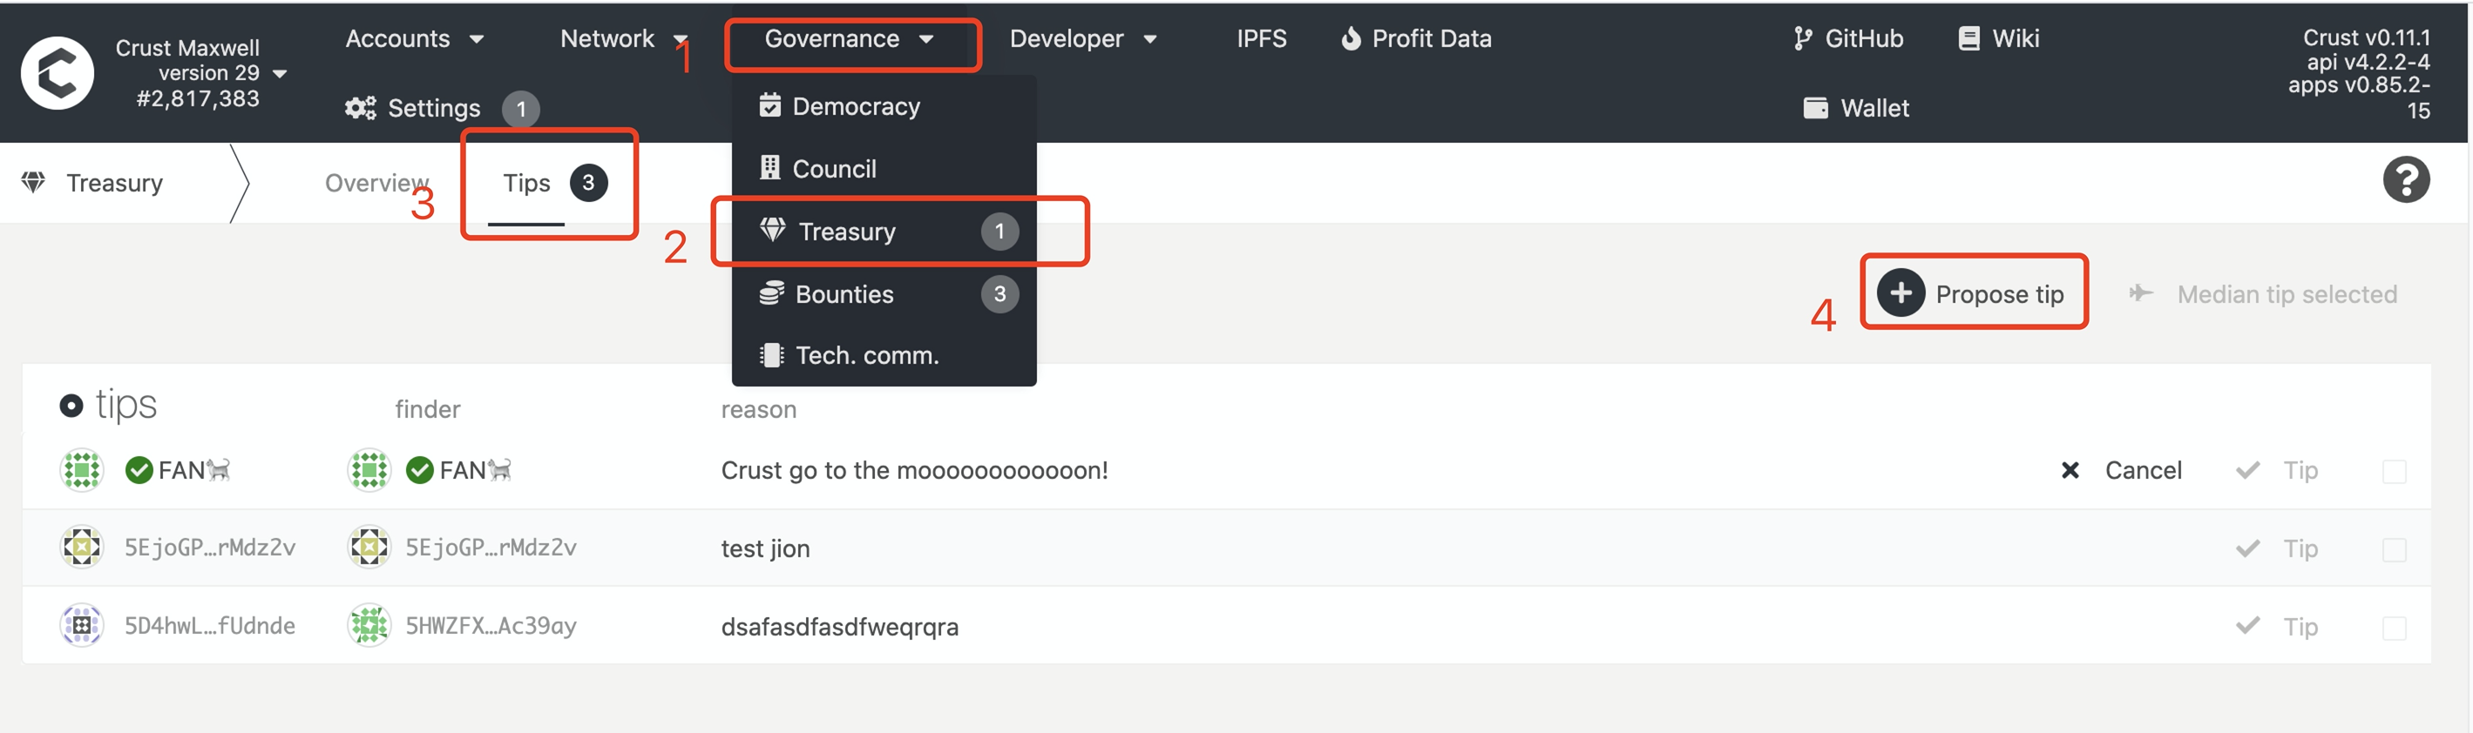
Task: Click 5HWZFX…Ac39ay finder identicon
Action: tap(369, 626)
